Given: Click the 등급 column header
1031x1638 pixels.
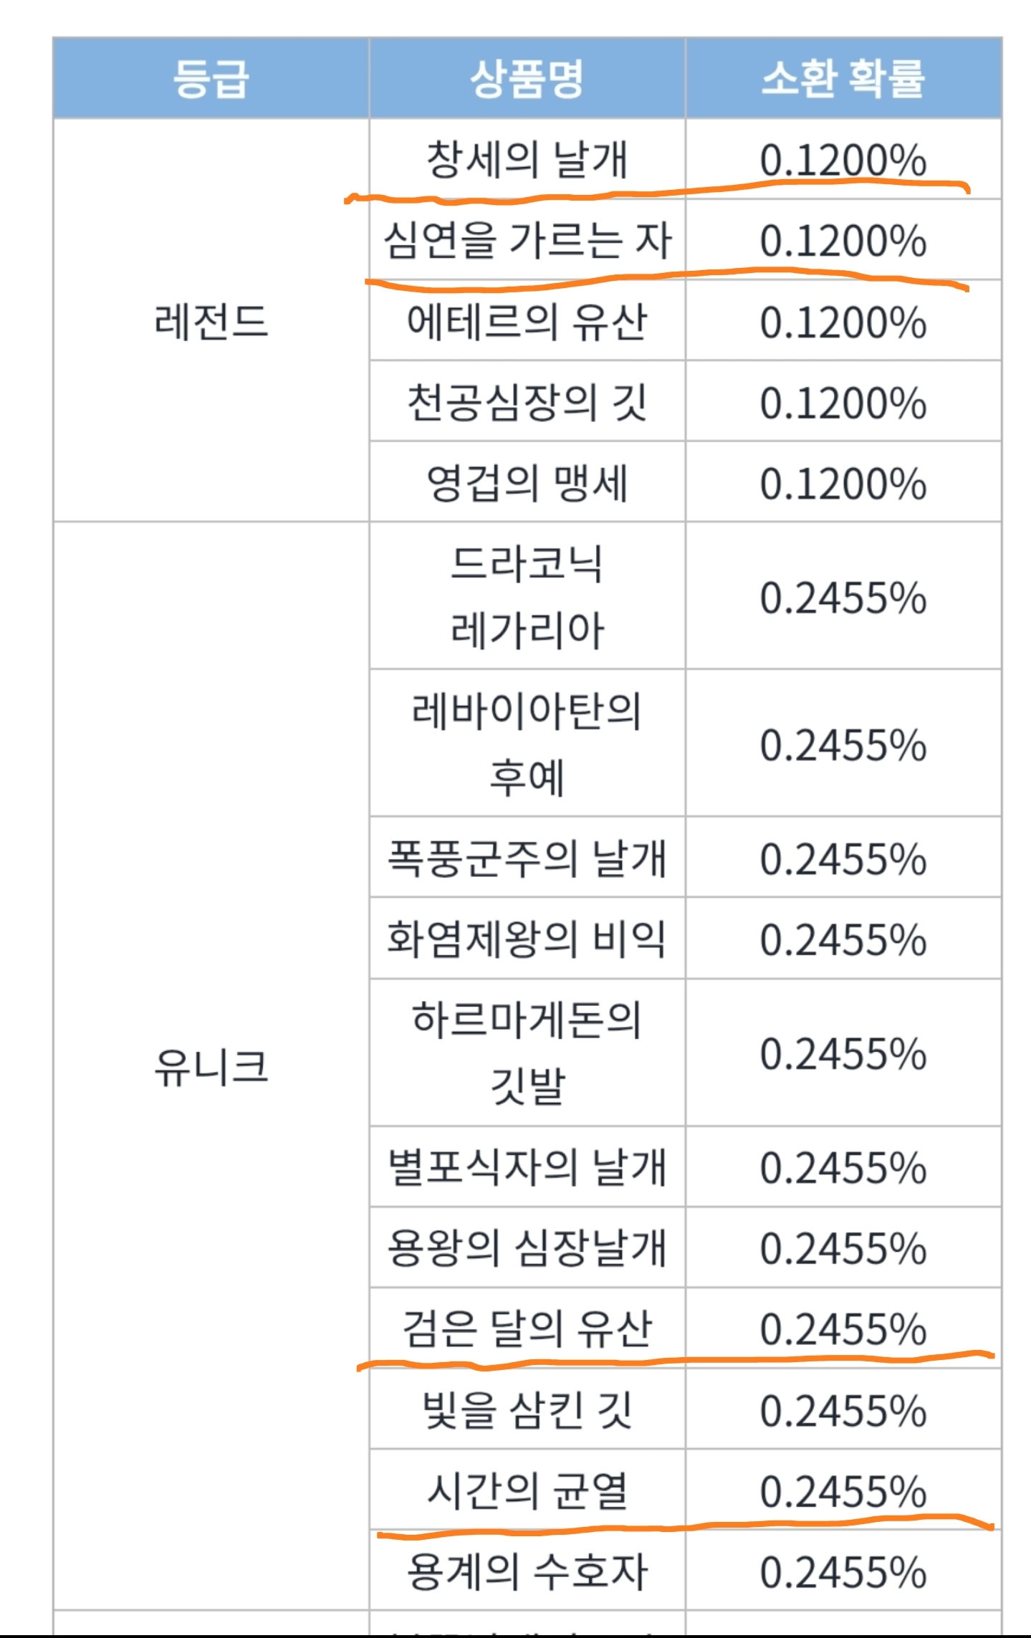Looking at the screenshot, I should pyautogui.click(x=211, y=79).
